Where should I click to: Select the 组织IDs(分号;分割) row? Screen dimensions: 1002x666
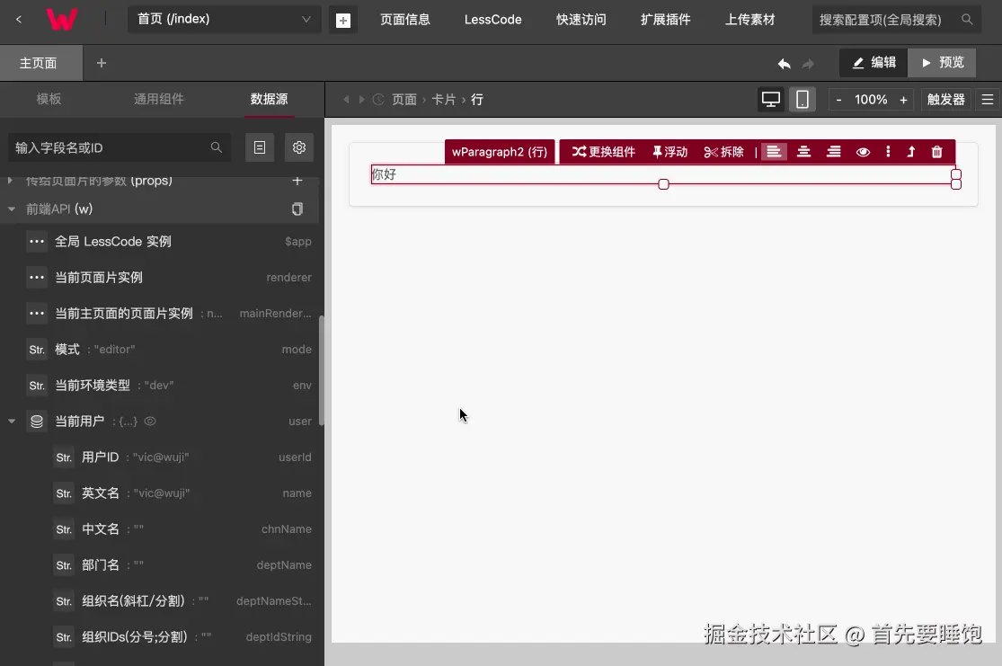tap(160, 636)
